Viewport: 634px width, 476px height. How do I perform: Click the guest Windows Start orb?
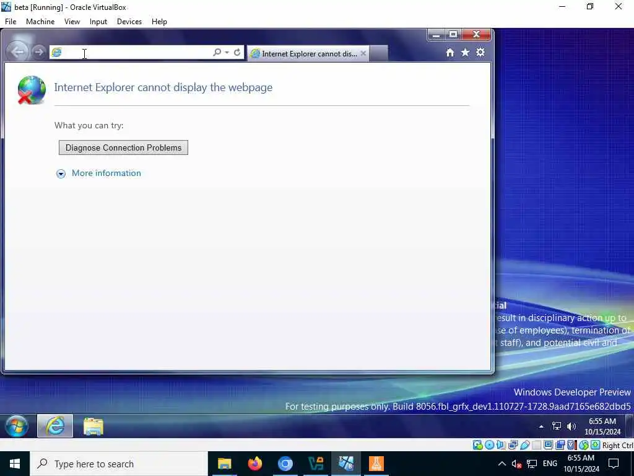tap(17, 426)
